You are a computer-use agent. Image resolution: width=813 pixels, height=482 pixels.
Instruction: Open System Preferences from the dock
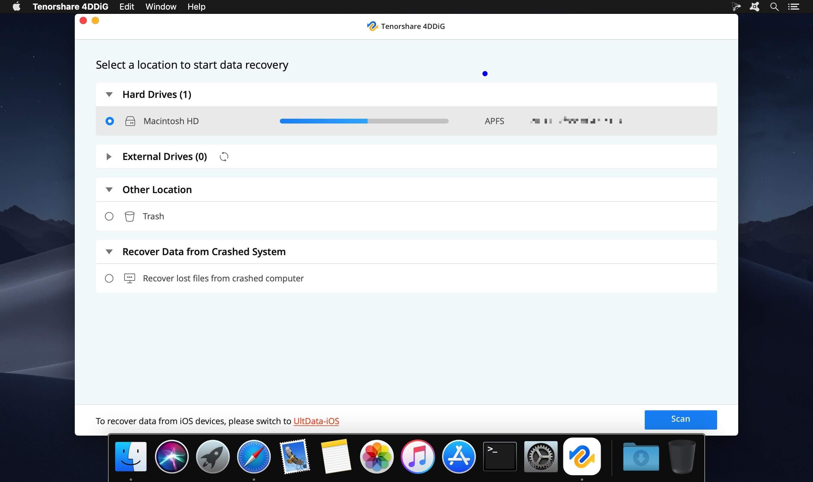[540, 457]
